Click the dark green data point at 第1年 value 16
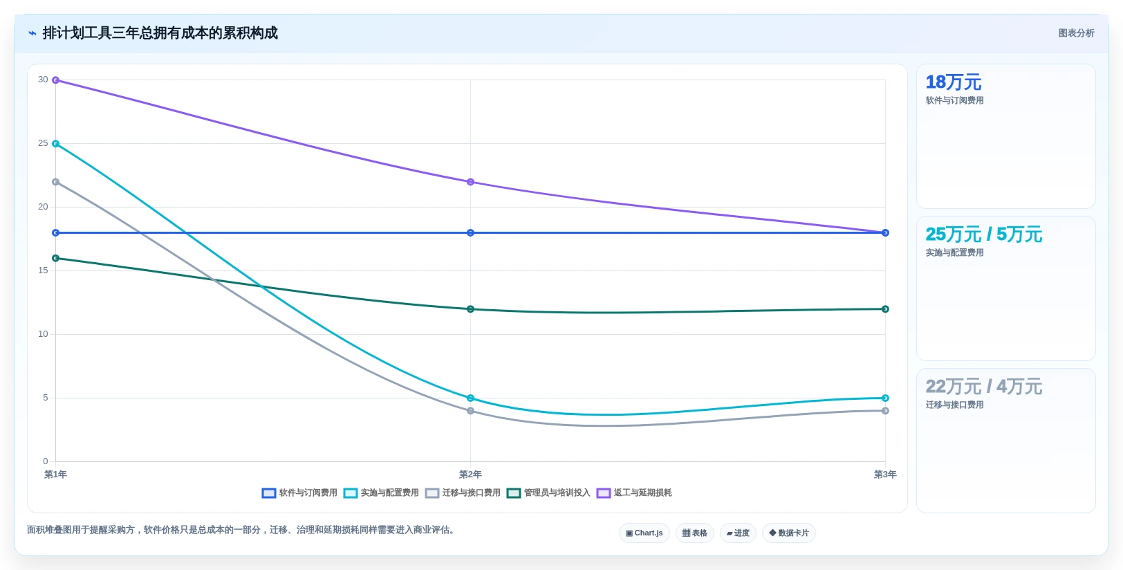1123x570 pixels. tap(56, 258)
